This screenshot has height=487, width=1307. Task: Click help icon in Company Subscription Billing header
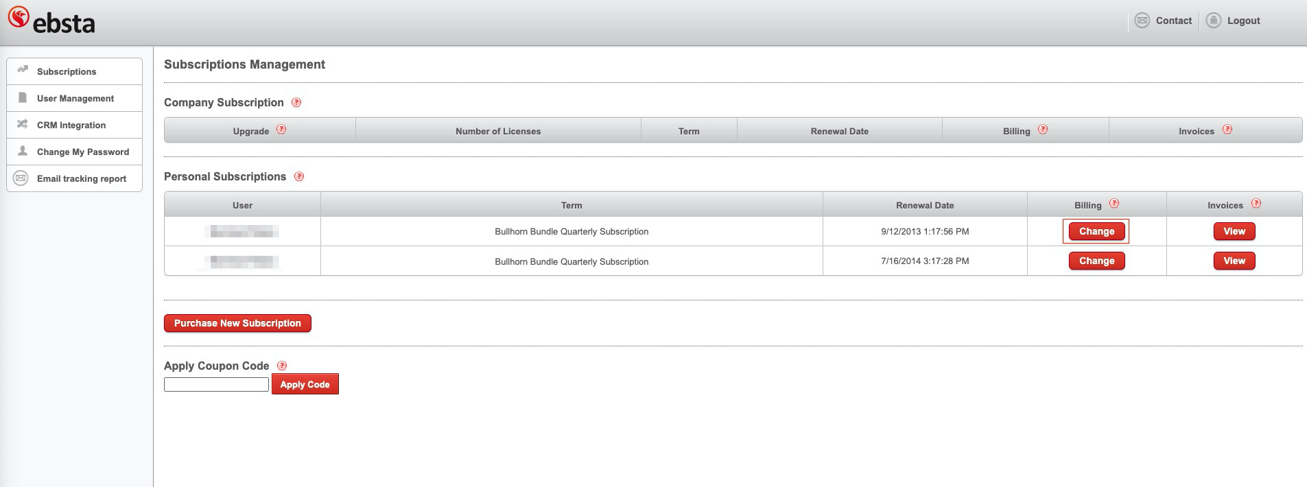point(1043,130)
